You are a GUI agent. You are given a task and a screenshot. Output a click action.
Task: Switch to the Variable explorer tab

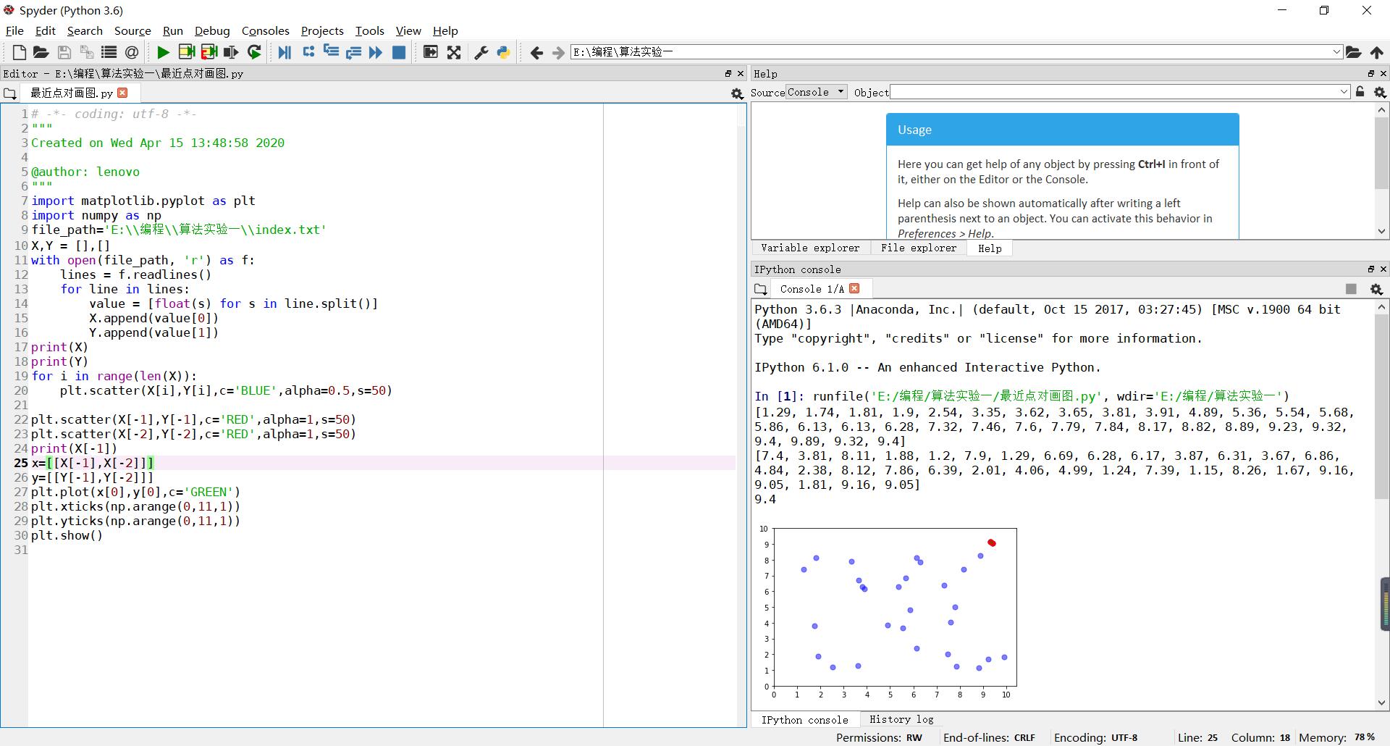[x=810, y=248]
